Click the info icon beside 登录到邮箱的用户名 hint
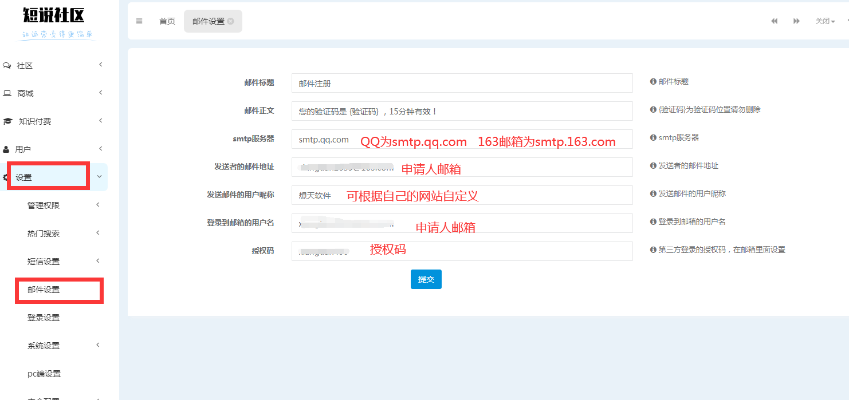This screenshot has width=849, height=400. (x=653, y=221)
